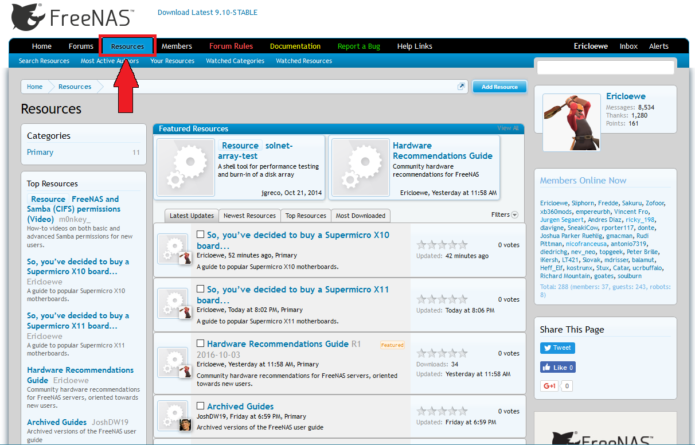Open the Members navigation tab

(177, 46)
